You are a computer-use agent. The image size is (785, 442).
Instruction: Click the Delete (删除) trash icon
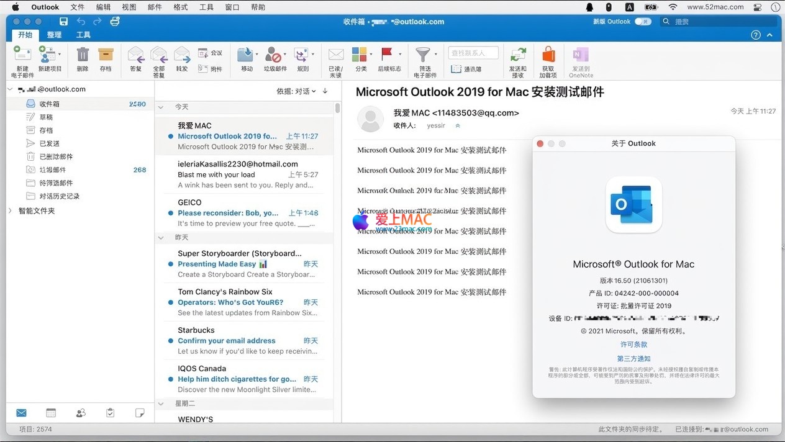pos(83,55)
